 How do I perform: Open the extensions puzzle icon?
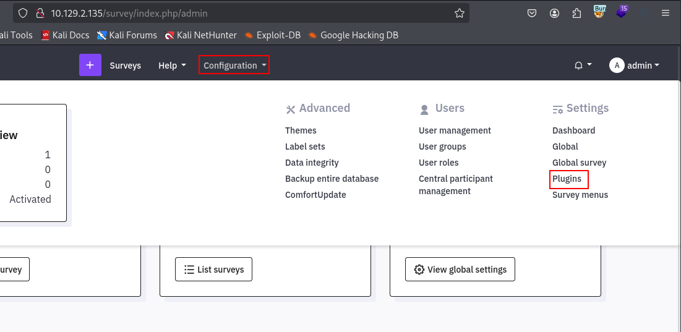(576, 14)
